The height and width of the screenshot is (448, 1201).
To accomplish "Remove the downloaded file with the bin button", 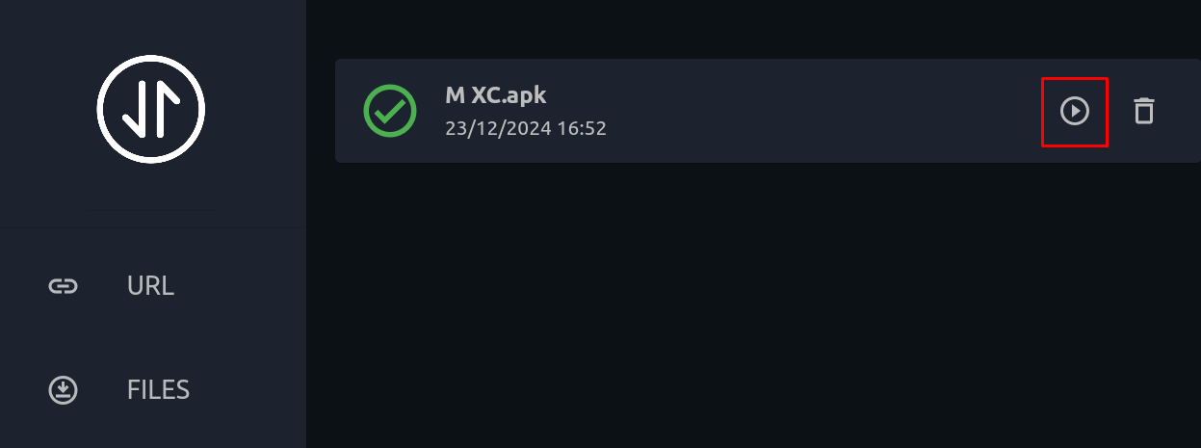I will tap(1143, 111).
